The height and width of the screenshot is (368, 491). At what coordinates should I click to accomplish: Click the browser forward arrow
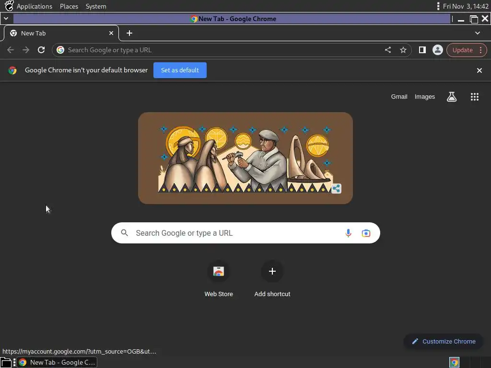pyautogui.click(x=26, y=50)
